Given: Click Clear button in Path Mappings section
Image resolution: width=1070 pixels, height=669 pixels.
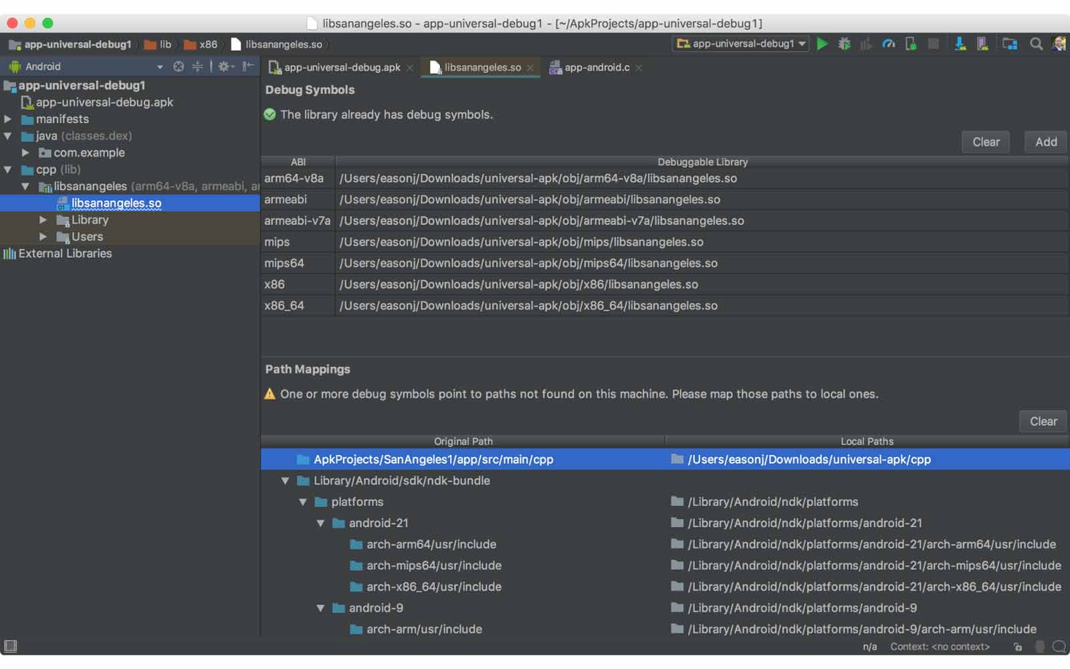Looking at the screenshot, I should coord(1043,421).
